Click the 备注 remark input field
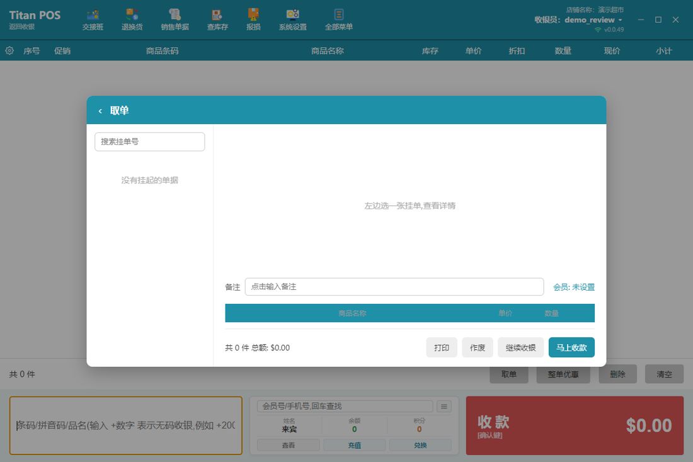Image resolution: width=693 pixels, height=462 pixels. point(394,287)
